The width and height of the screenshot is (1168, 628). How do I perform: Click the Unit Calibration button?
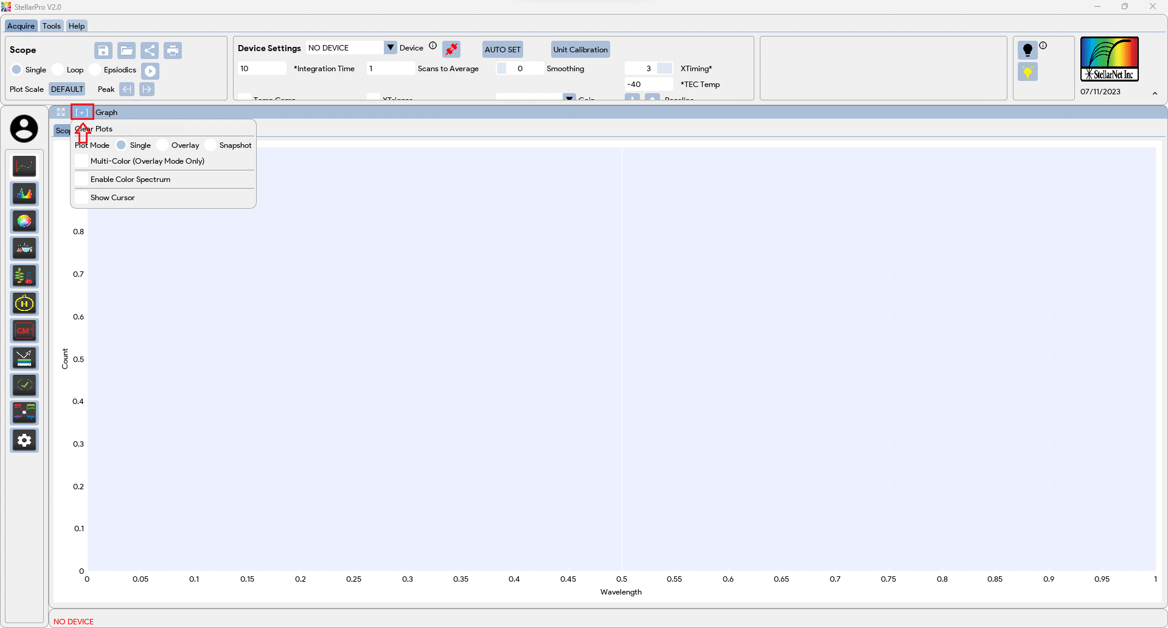(580, 49)
